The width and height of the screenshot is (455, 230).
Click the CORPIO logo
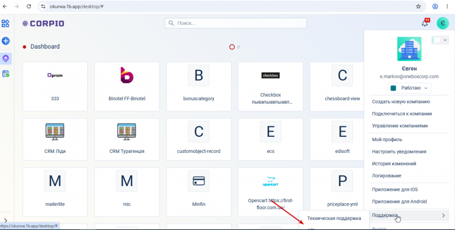(x=43, y=24)
